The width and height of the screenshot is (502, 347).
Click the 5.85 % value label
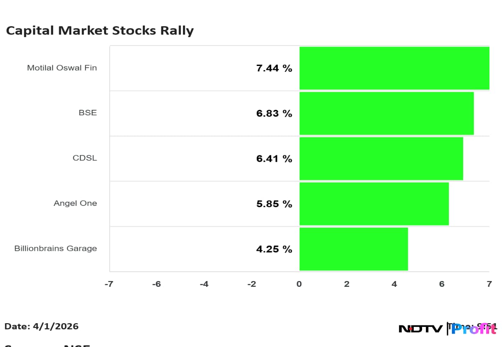pos(274,204)
